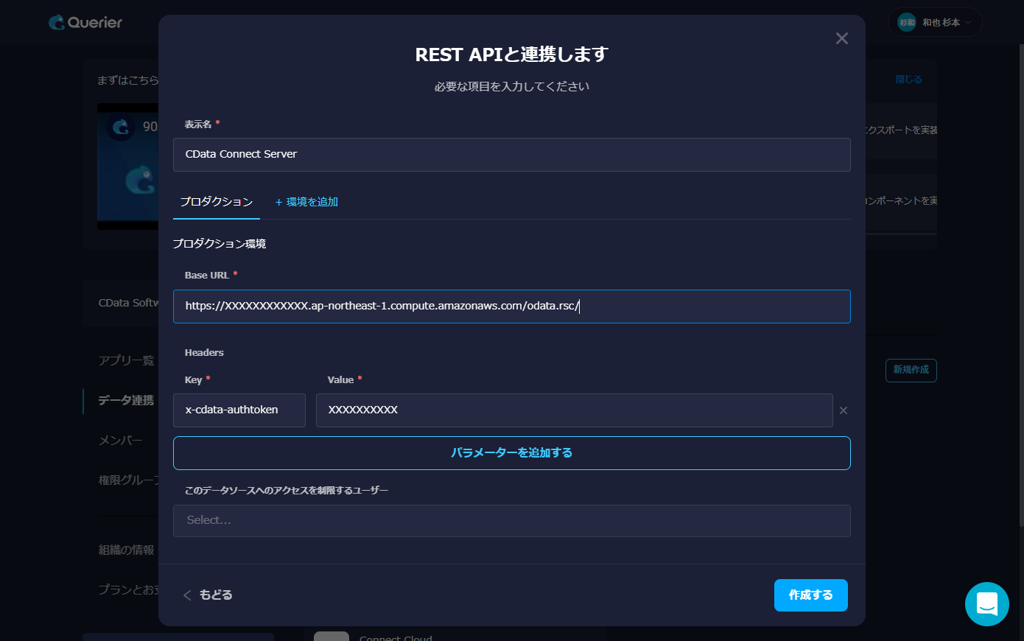Remove the x-cdata-authtoken header row
This screenshot has height=641, width=1024.
point(844,410)
